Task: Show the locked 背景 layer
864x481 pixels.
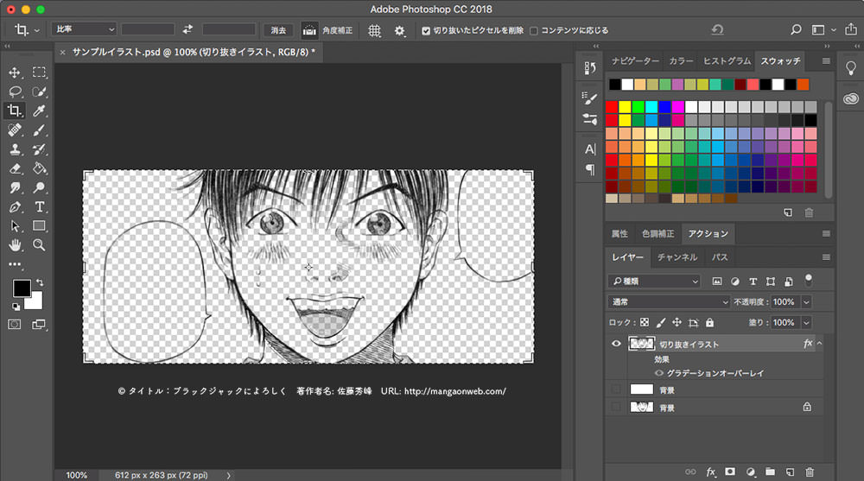Action: point(616,408)
